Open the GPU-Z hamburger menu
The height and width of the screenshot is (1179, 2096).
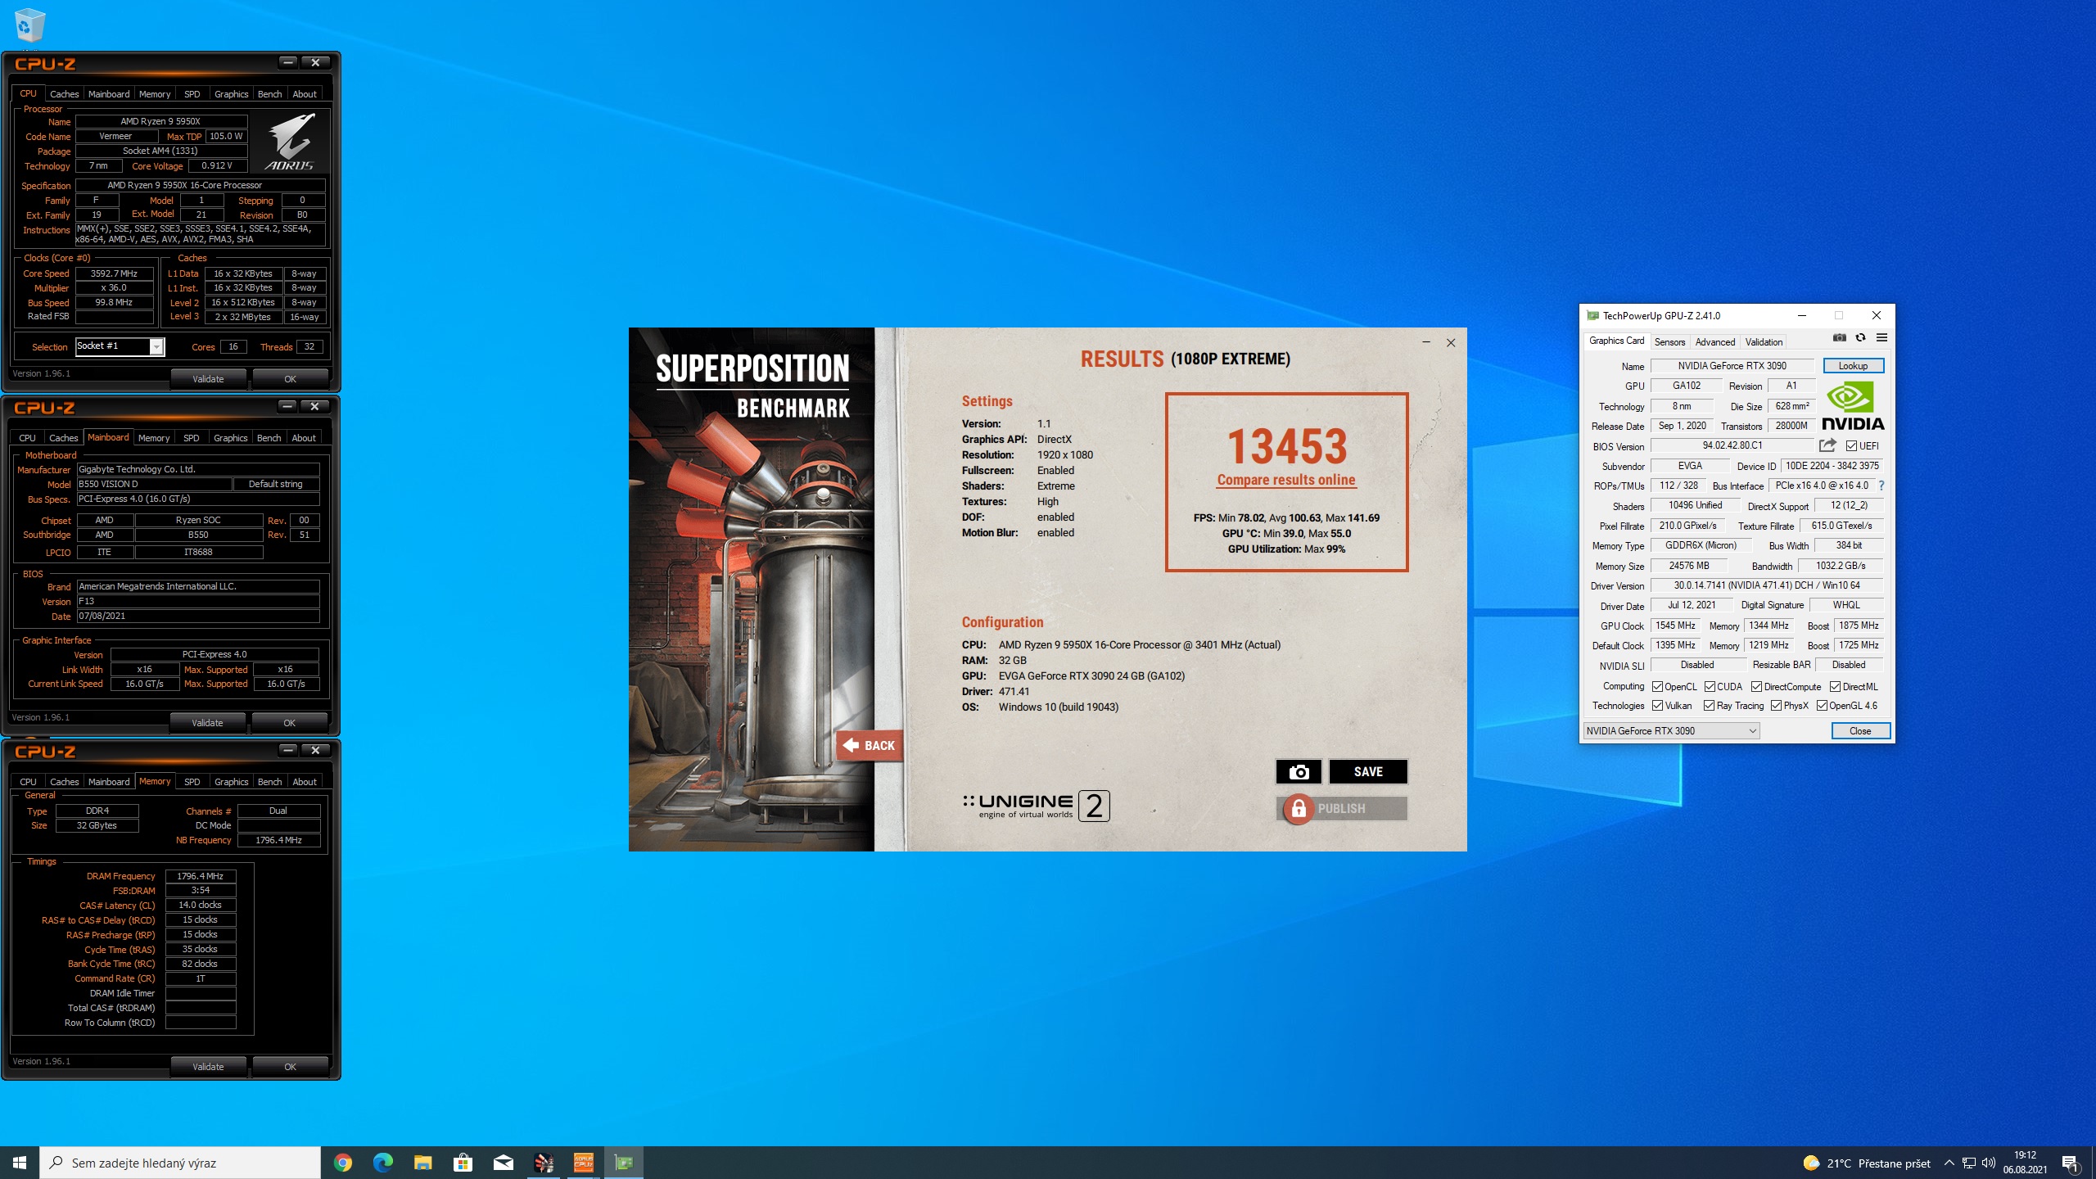(1881, 337)
